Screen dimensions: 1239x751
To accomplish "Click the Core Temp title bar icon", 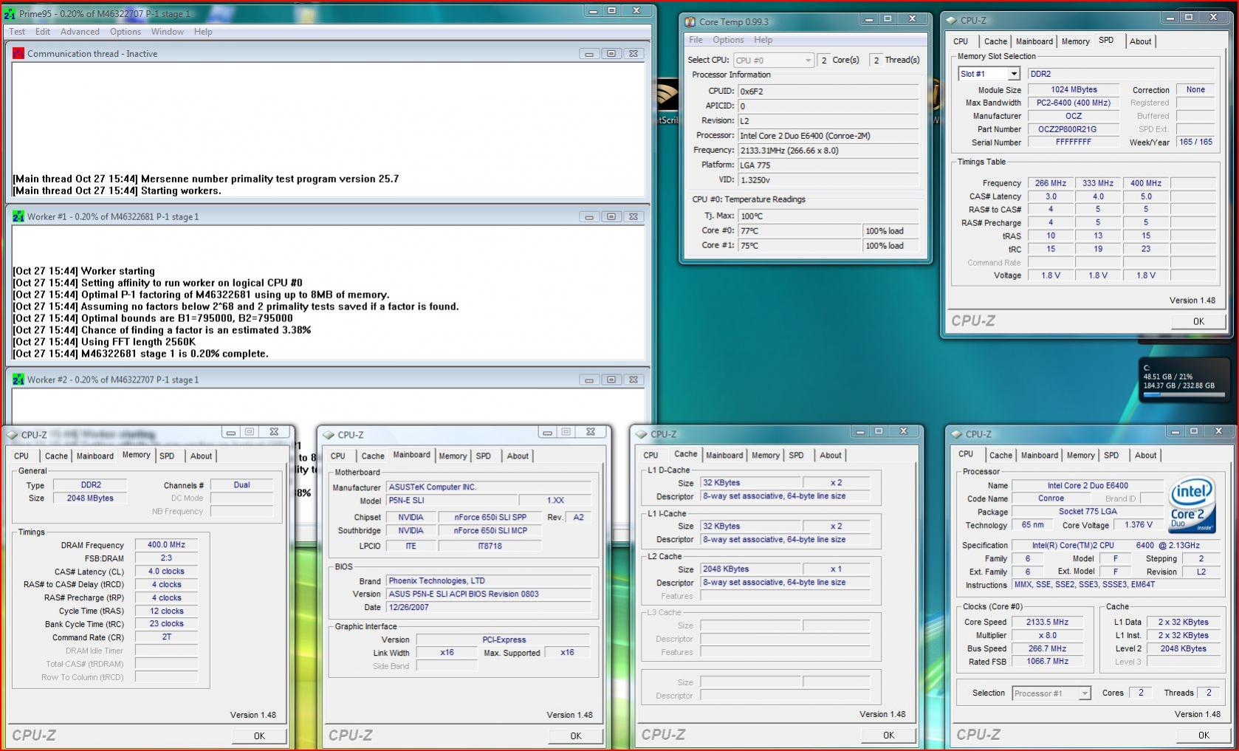I will (690, 22).
